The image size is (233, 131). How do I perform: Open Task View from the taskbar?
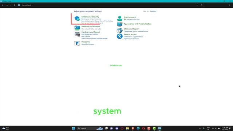[x=106, y=128]
